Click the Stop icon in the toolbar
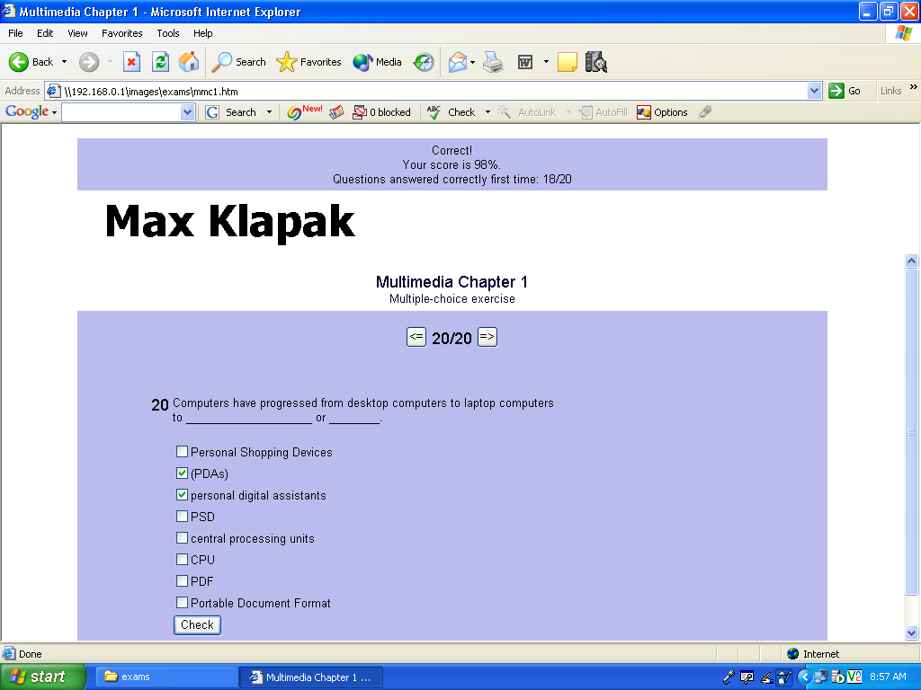 pos(131,62)
